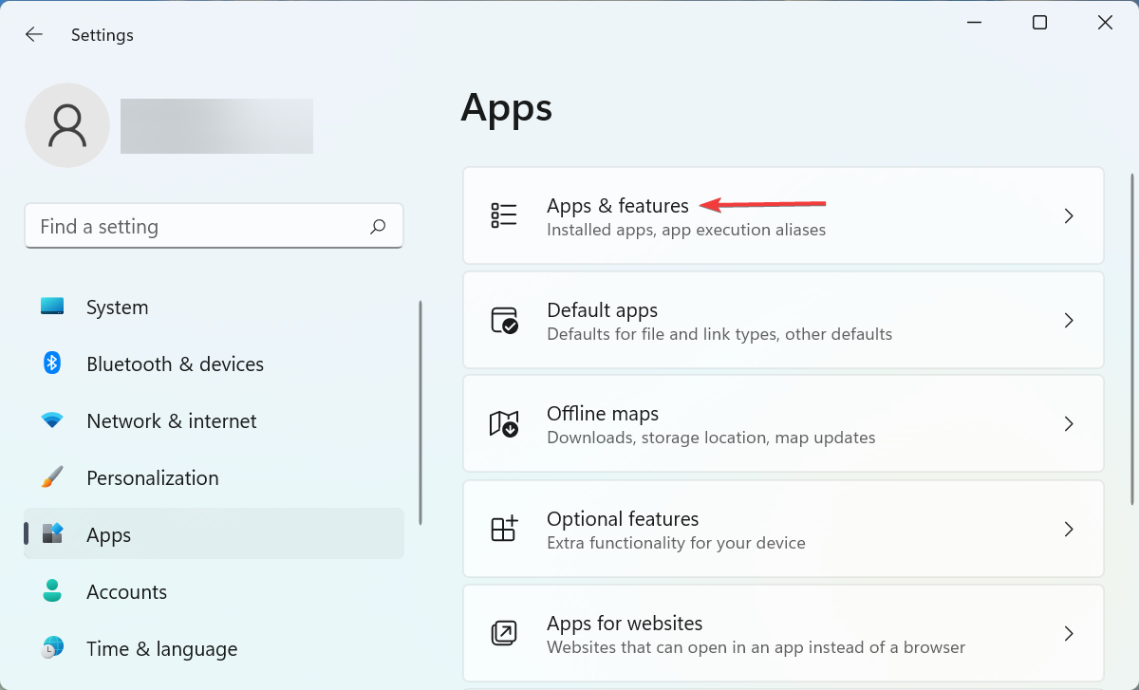This screenshot has height=690, width=1139.
Task: Switch to the System settings category
Action: click(x=117, y=307)
